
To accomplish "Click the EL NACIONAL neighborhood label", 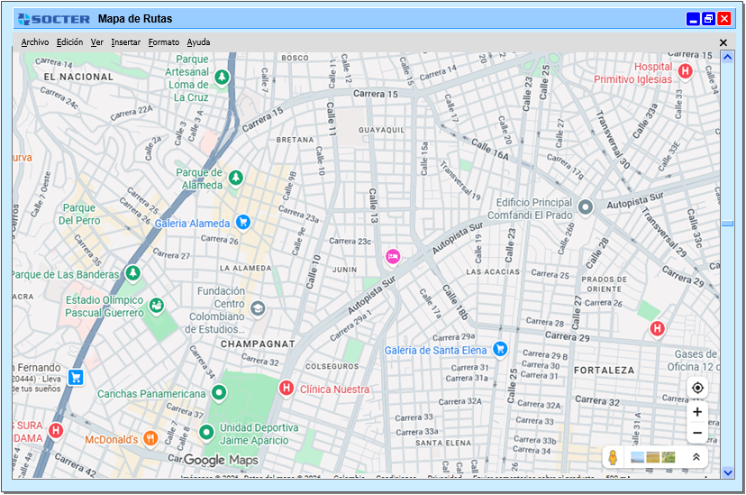I will (x=78, y=77).
